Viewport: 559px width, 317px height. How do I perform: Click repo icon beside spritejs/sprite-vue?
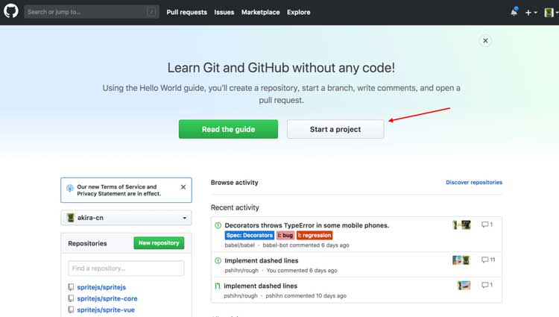pos(71,310)
